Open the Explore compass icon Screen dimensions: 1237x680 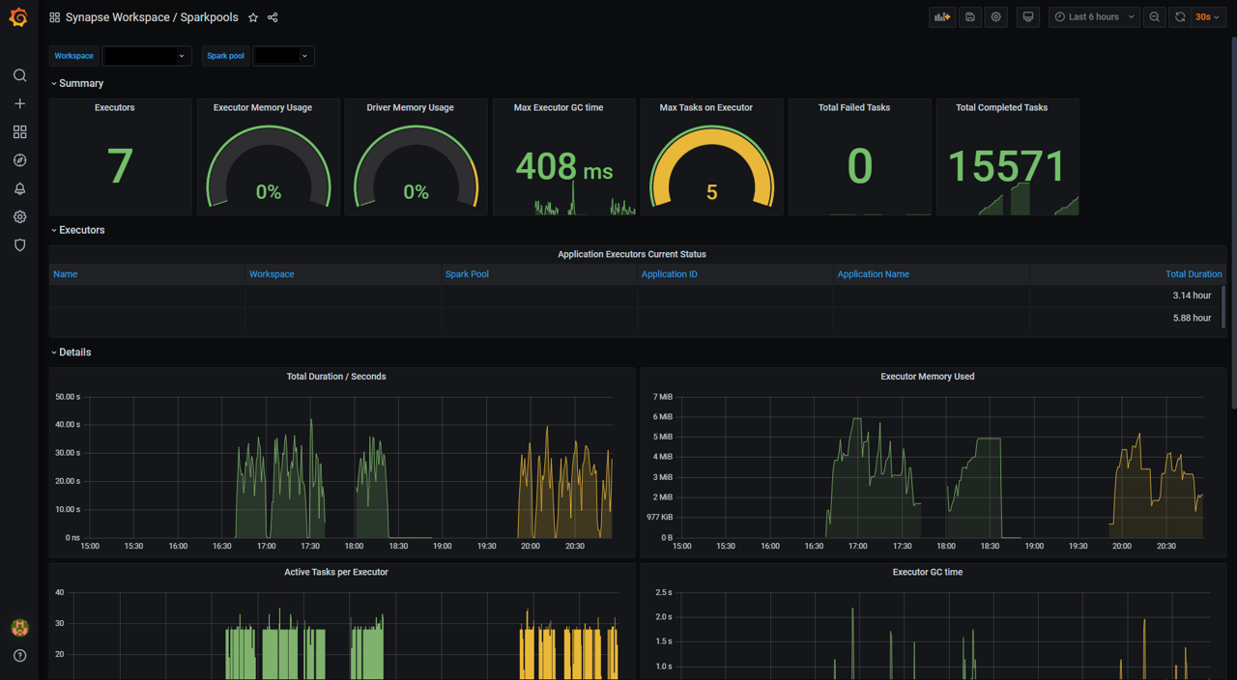(x=19, y=160)
